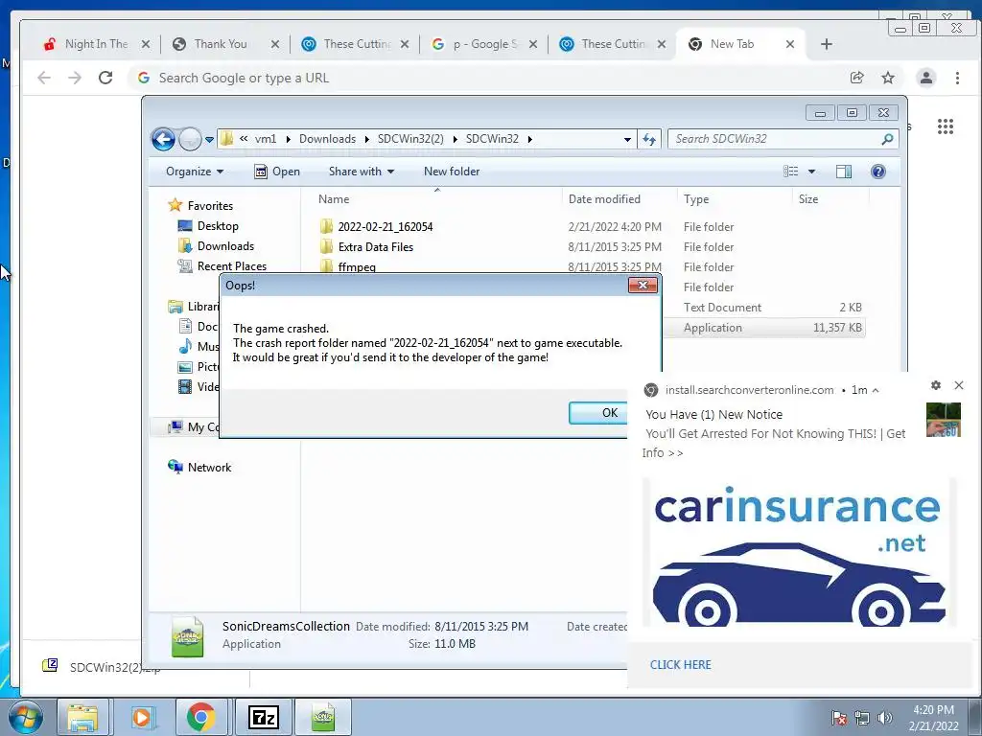Screen dimensions: 982x736
Task: Select the 2022-02-21_162054 folder
Action: (x=386, y=226)
